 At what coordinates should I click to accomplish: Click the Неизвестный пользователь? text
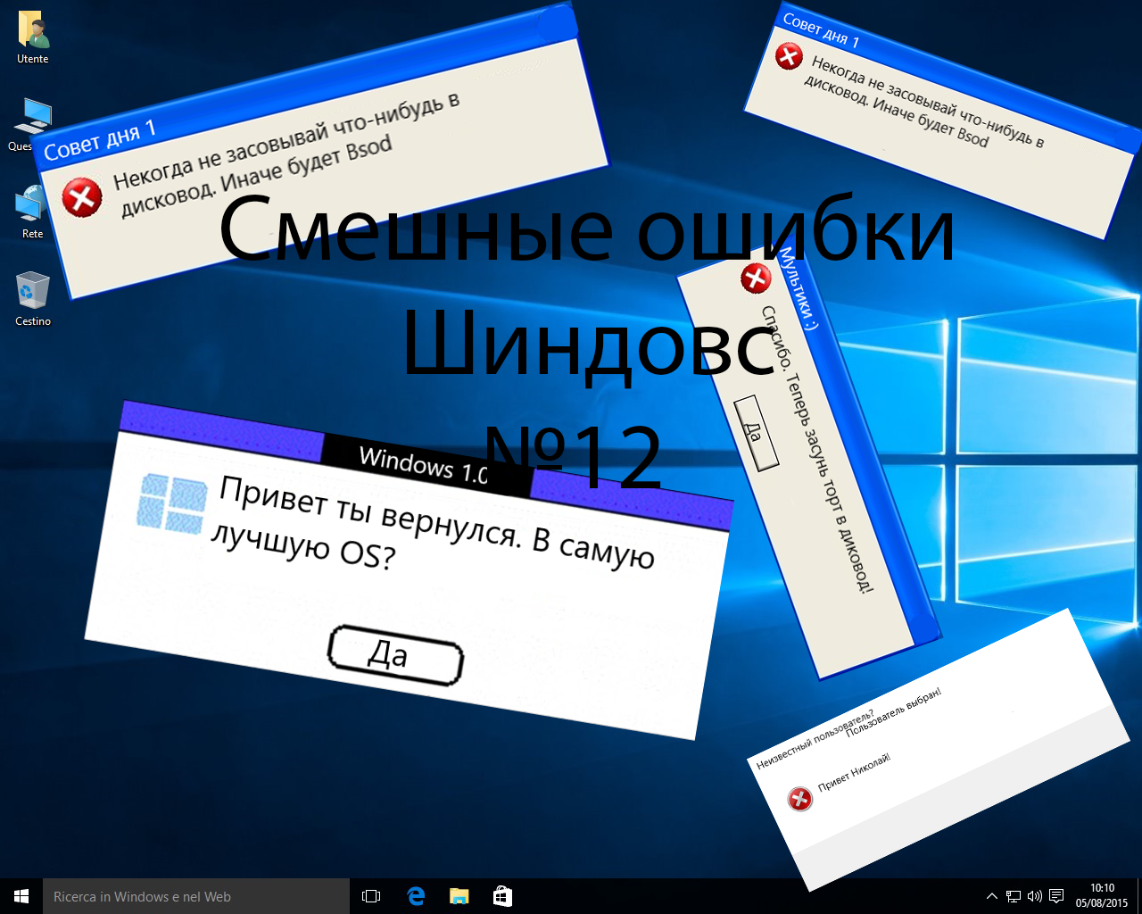[x=815, y=740]
